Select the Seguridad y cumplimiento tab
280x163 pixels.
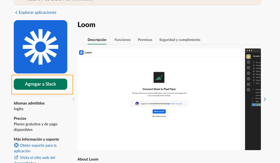(180, 40)
